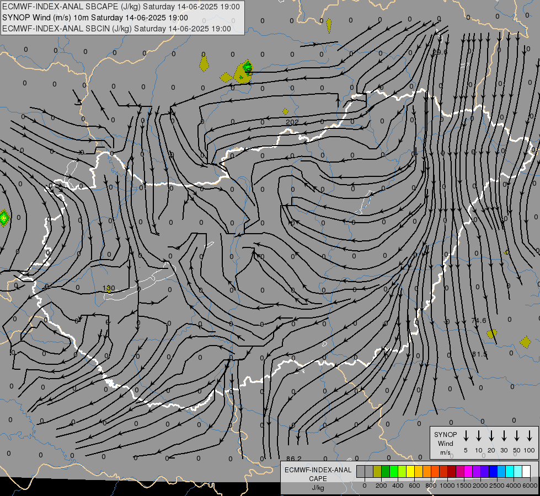Select the white swatch at end of CAPE scale
Image resolution: width=540 pixels, height=496 pixels.
click(526, 471)
